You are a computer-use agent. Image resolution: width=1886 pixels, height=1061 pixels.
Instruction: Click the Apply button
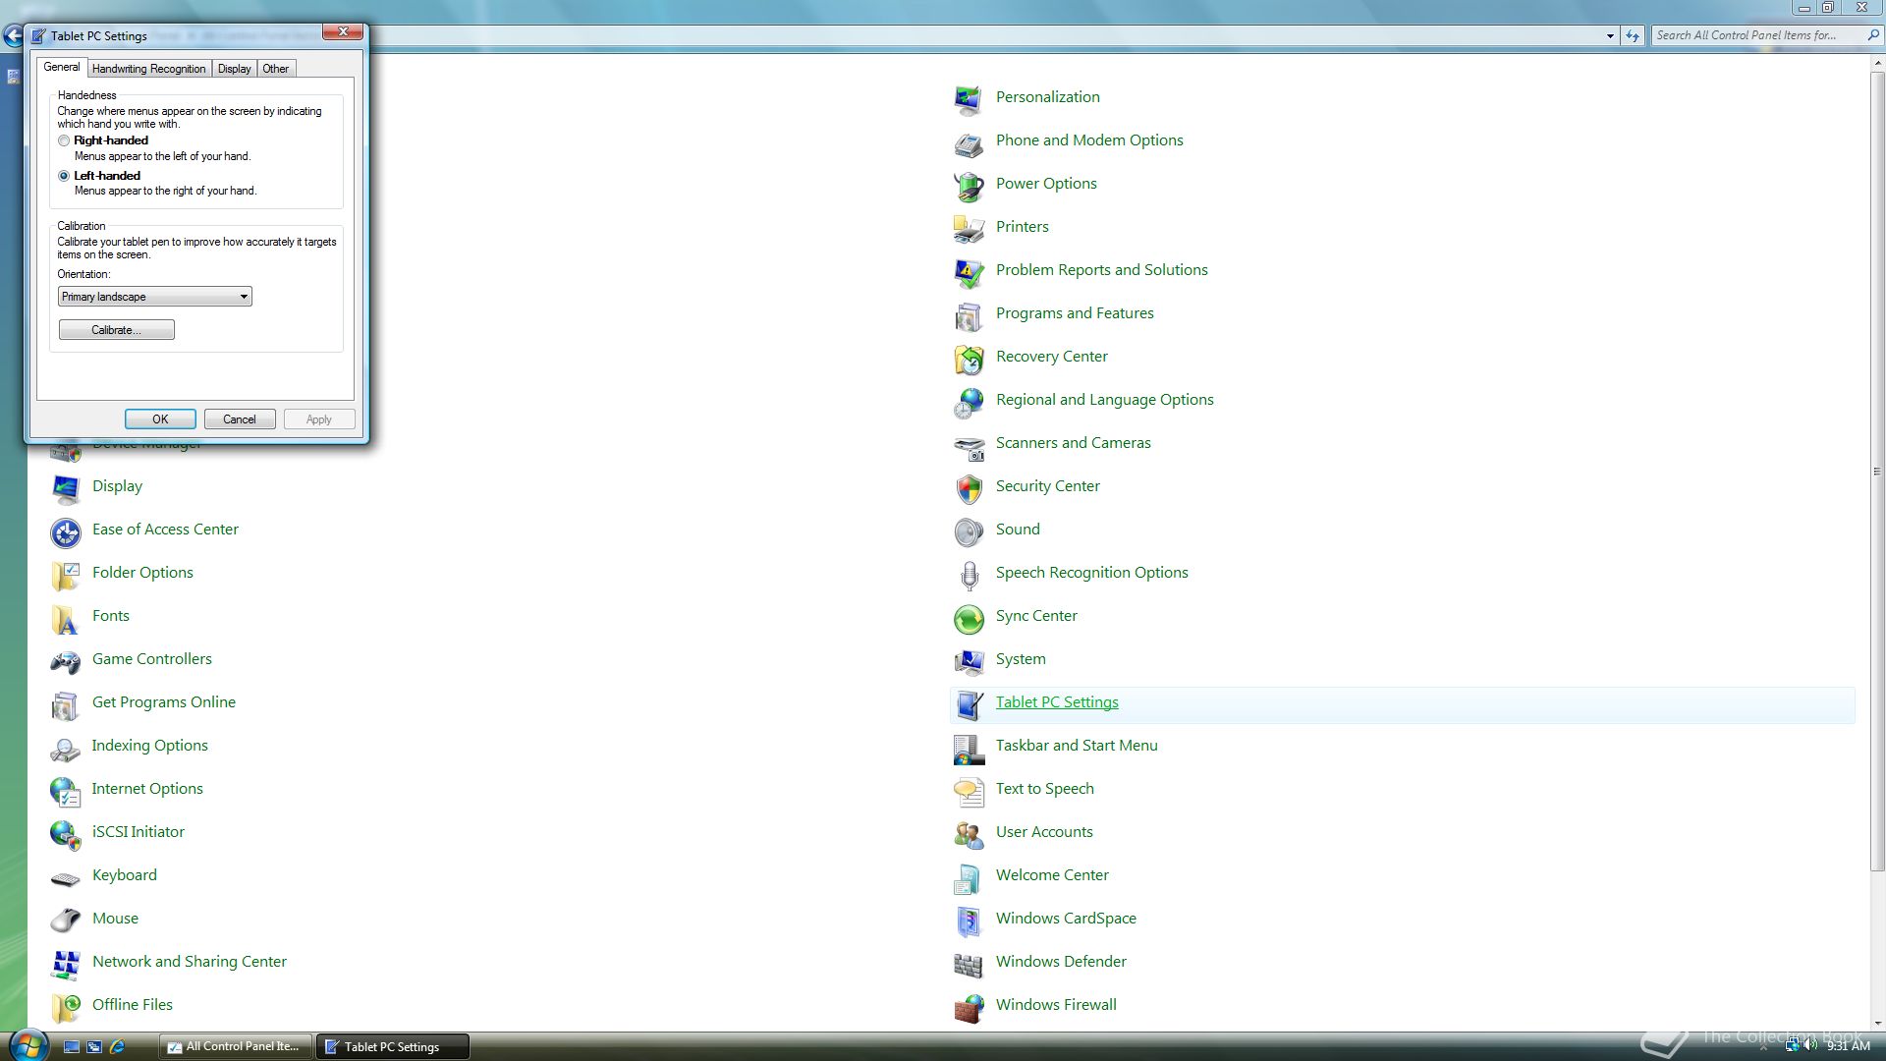pos(319,419)
